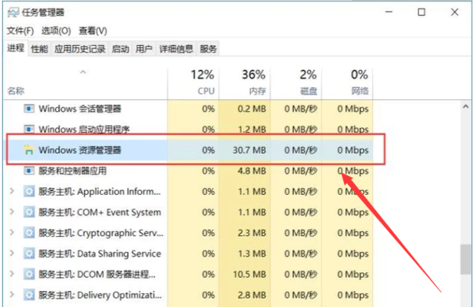Click the Task Manager title bar icon
Viewport: 473px width, 307px height.
click(x=13, y=12)
